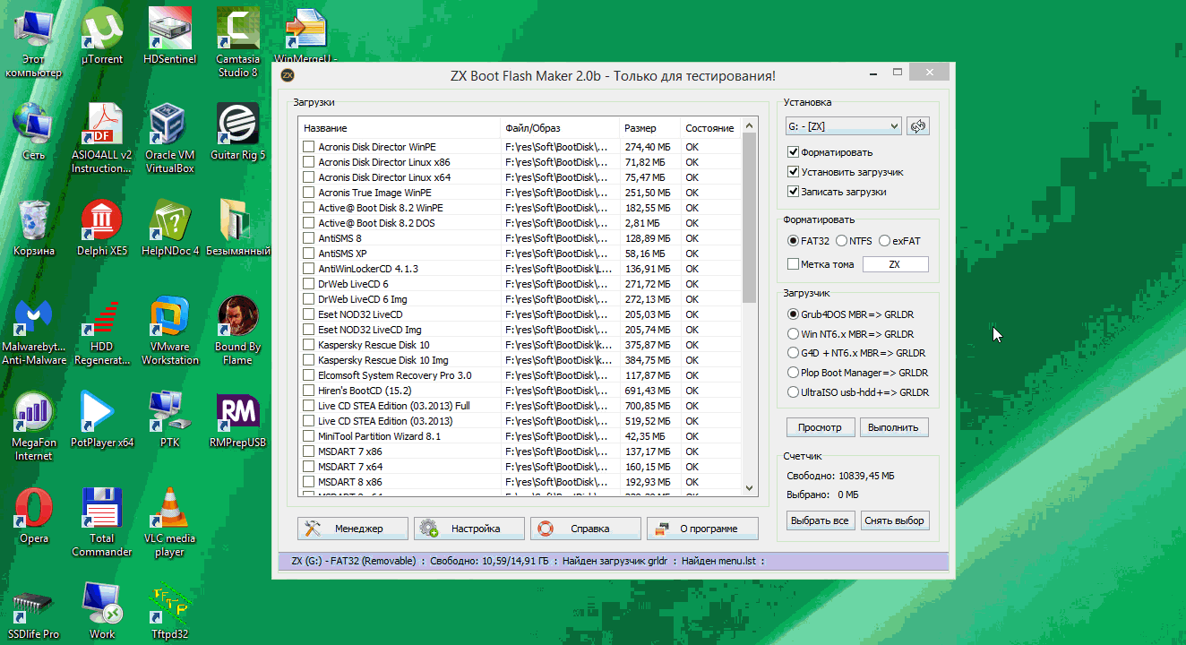Select the VLC media player shortcut

point(170,522)
